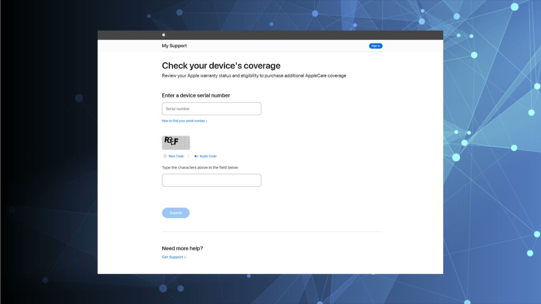This screenshot has height=304, width=541.
Task: Open How to find your serial number link
Action: pos(184,121)
